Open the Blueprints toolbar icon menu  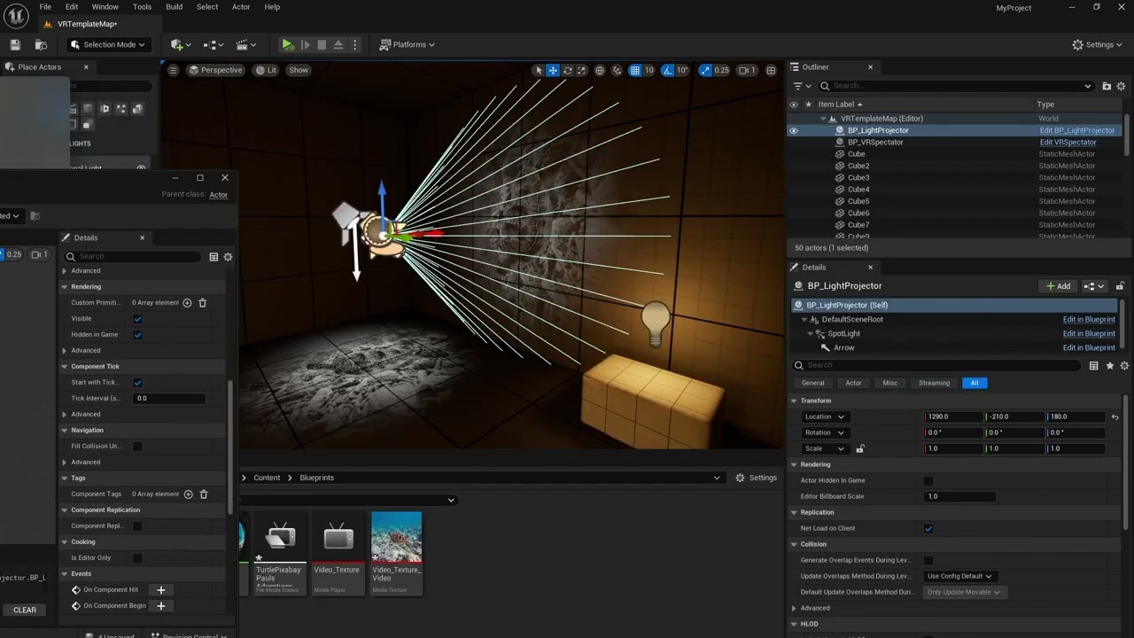(x=214, y=44)
